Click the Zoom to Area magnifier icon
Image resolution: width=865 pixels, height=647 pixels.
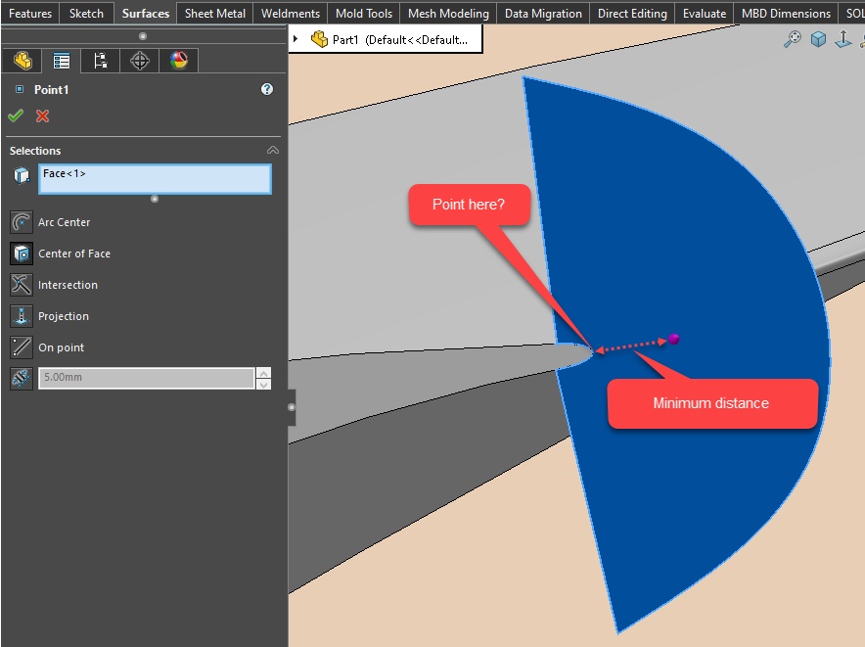[x=793, y=39]
